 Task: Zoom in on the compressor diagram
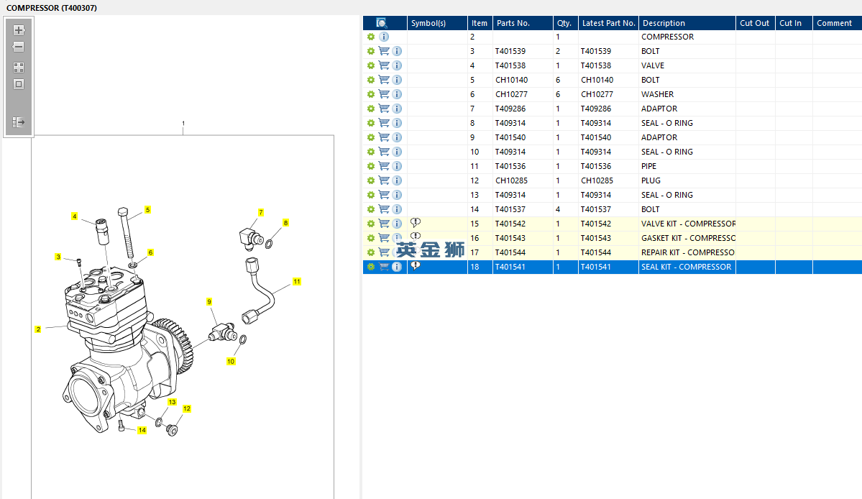(19, 30)
